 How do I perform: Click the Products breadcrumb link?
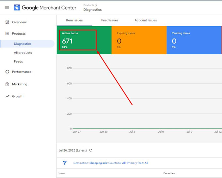click(89, 5)
